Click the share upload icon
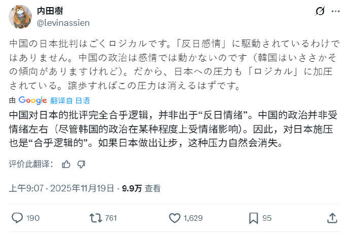Viewport: 350px width, 241px height. 332,218
